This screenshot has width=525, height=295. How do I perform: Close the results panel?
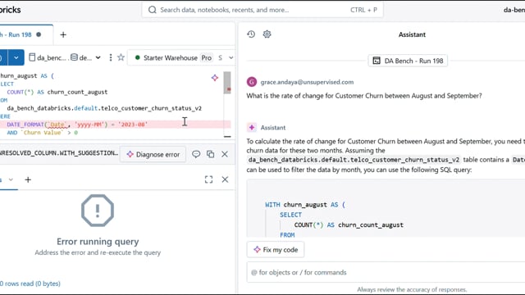coord(225,179)
